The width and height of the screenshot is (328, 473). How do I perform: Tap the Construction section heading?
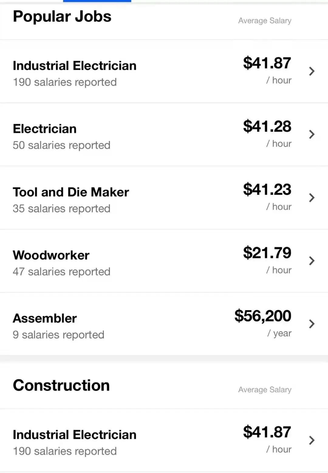61,385
